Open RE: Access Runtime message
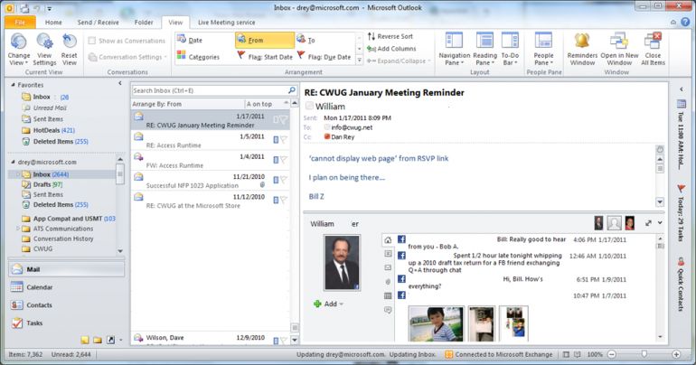The image size is (696, 365). click(211, 140)
